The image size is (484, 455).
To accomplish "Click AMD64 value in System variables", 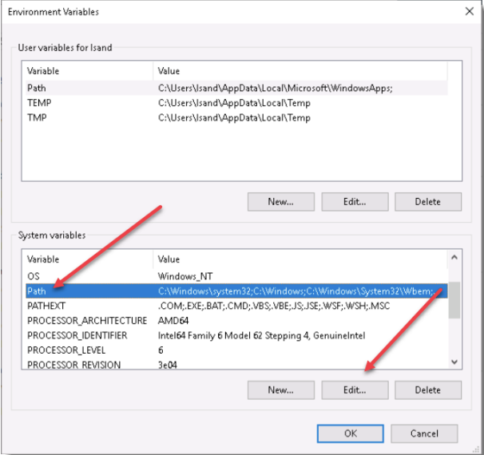I will pos(173,321).
